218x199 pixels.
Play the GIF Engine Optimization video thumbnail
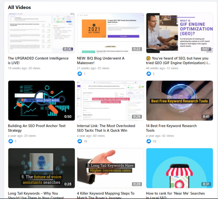179,33
